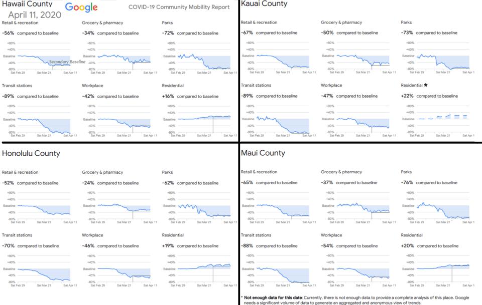Open Kauai County Residential dashed chart
The height and width of the screenshot is (305, 482).
(444, 119)
